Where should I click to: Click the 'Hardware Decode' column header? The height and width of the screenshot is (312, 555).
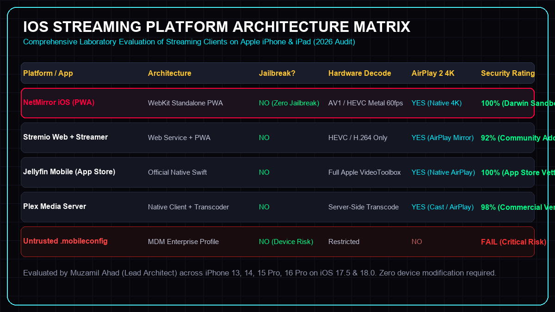pos(360,73)
